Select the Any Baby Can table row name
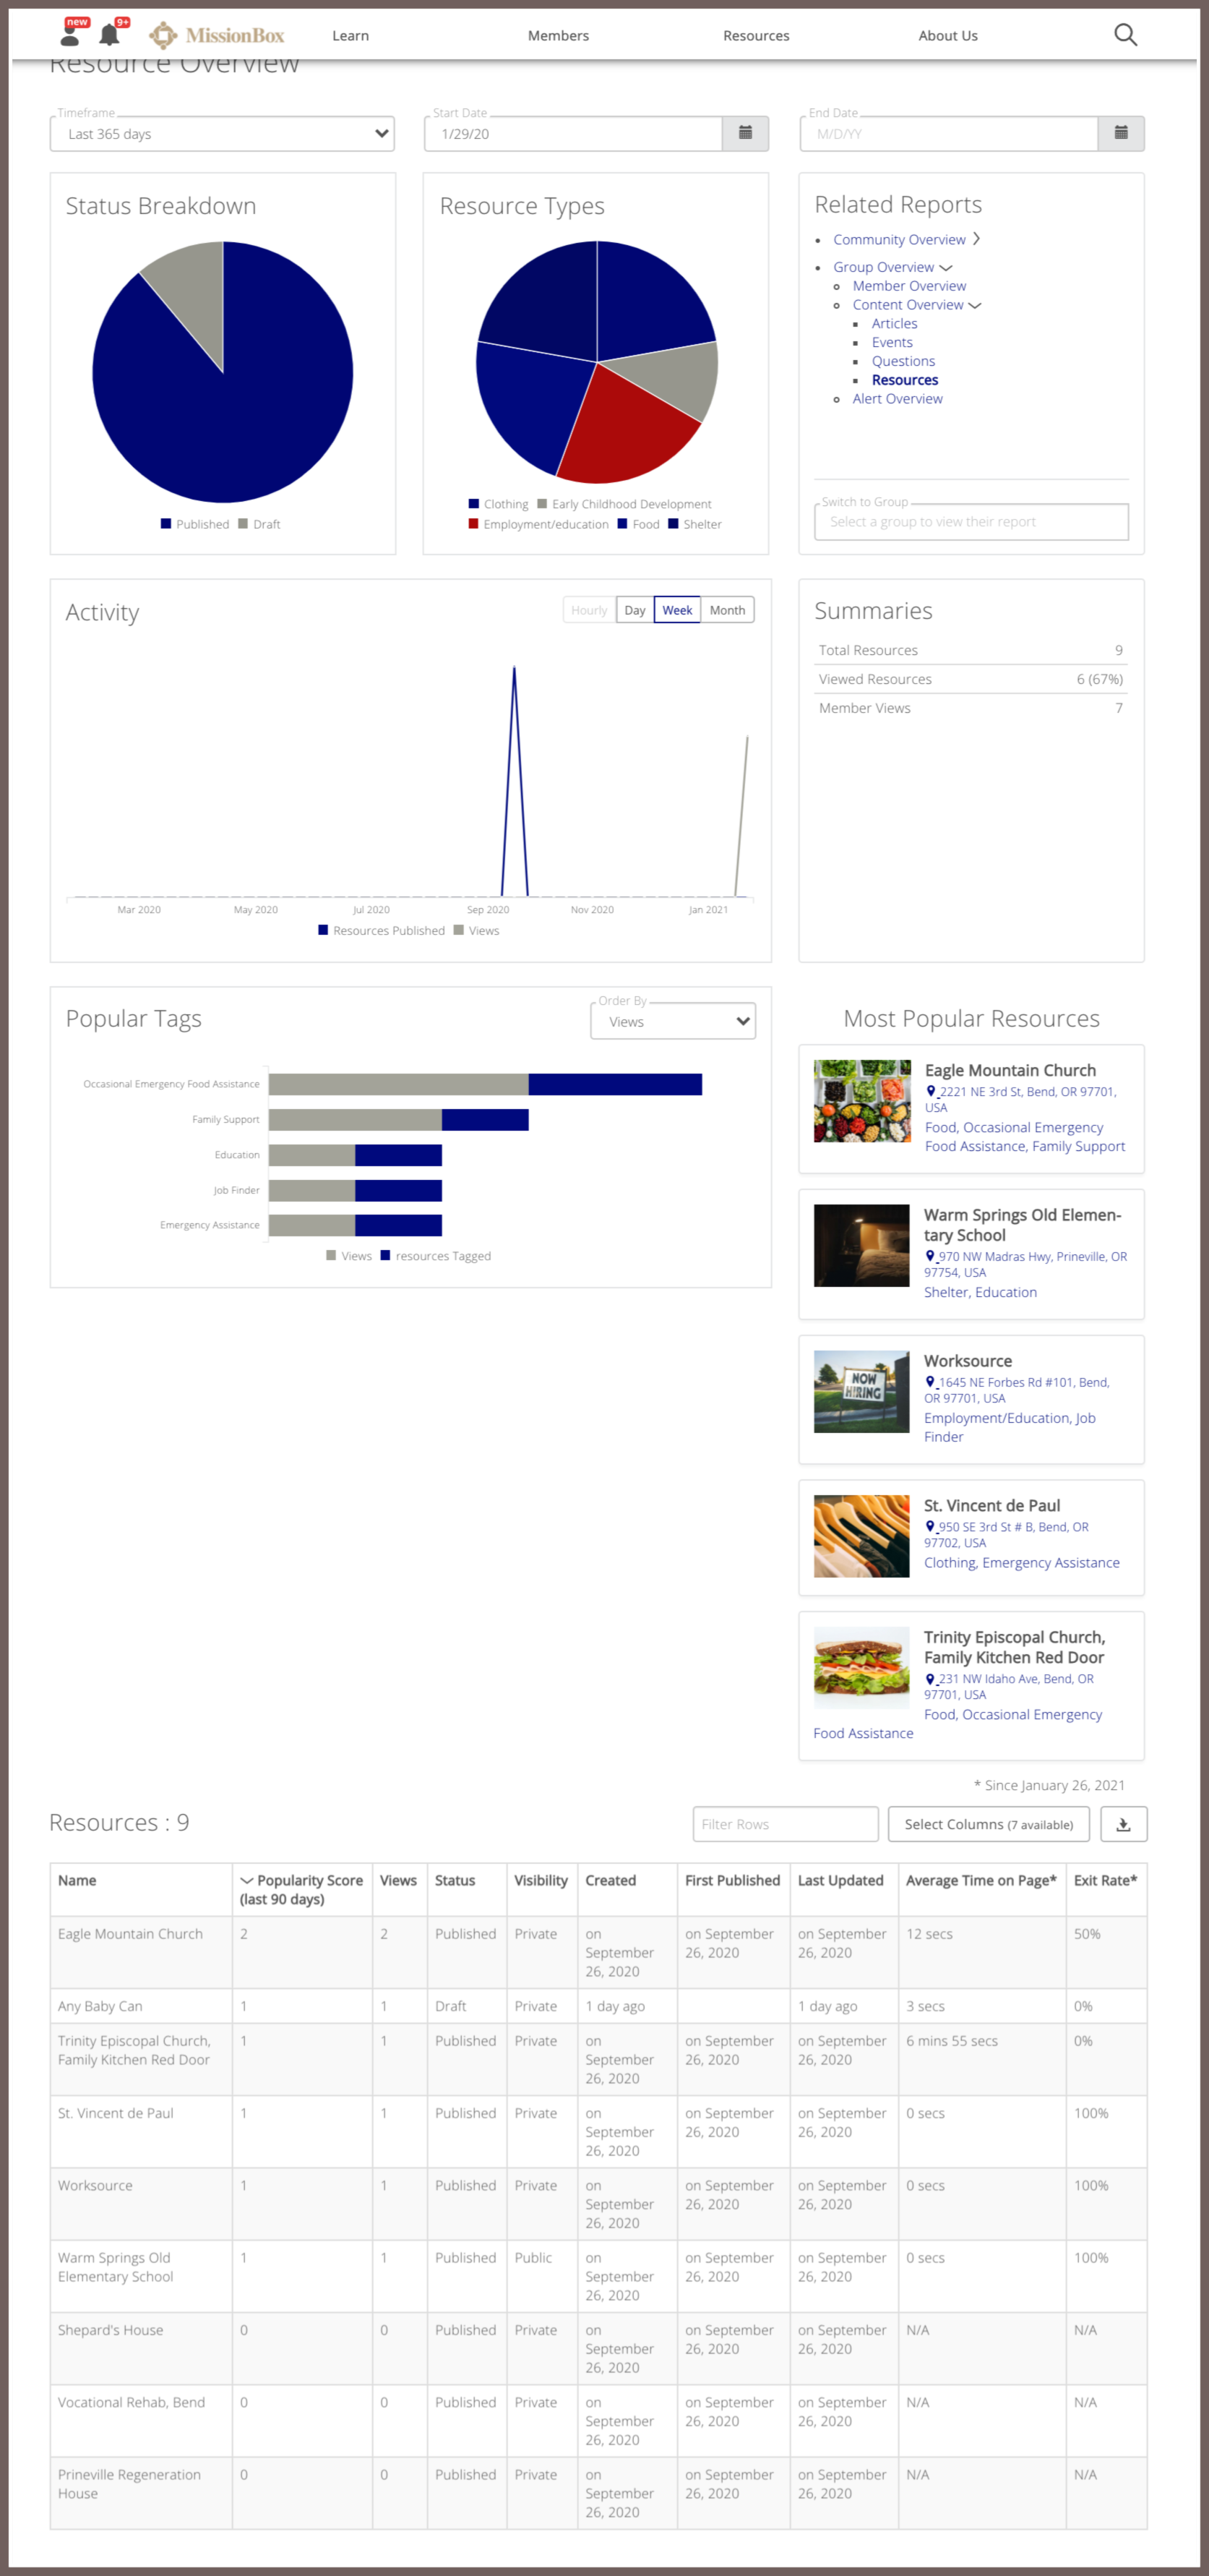Image resolution: width=1209 pixels, height=2576 pixels. [x=100, y=2006]
